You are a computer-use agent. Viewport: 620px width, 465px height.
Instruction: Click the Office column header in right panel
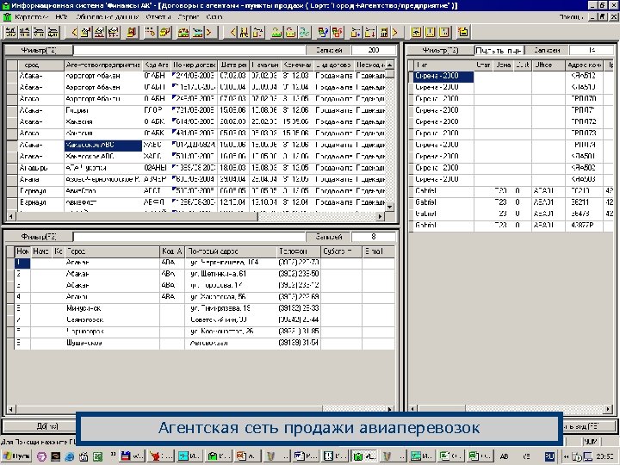(548, 65)
